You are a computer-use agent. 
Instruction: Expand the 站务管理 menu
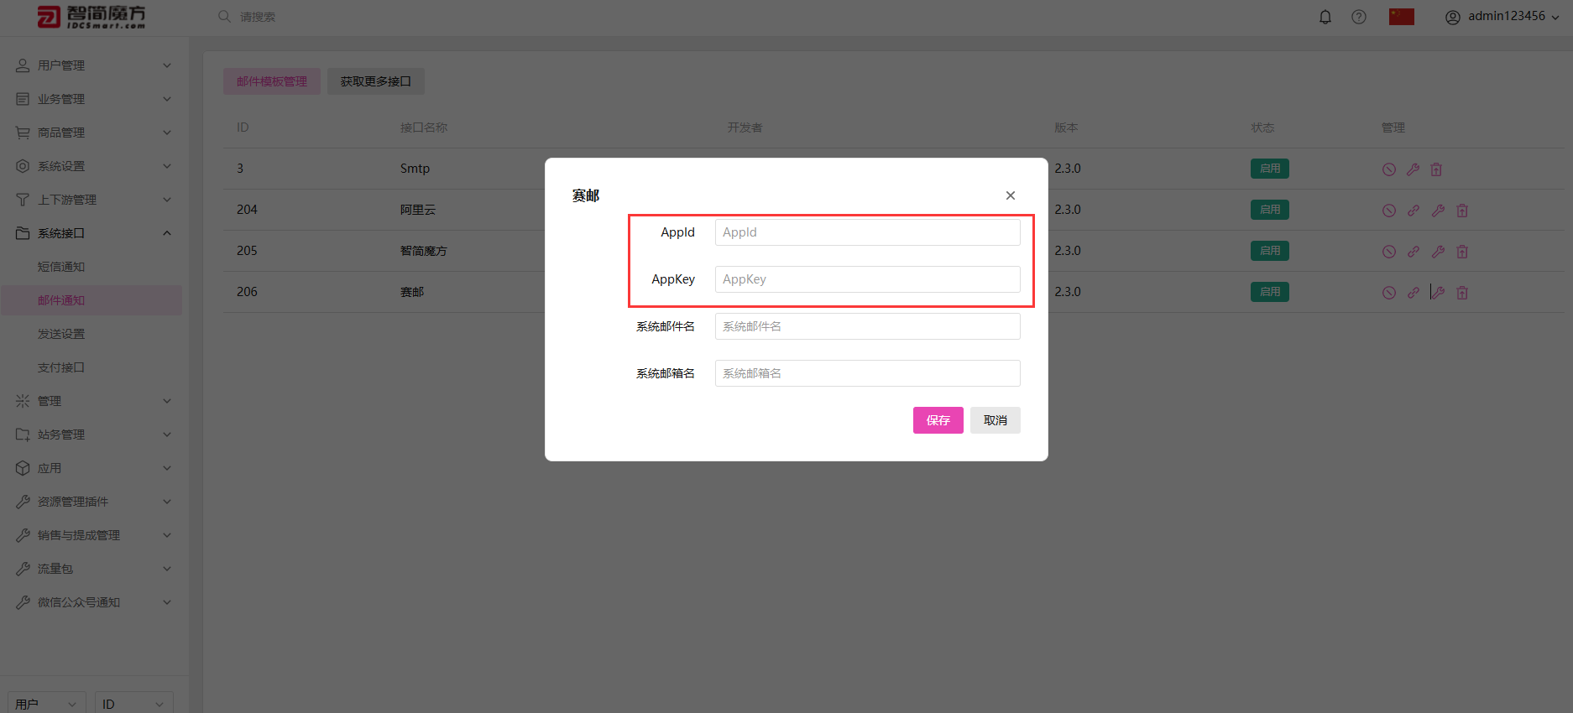[94, 435]
